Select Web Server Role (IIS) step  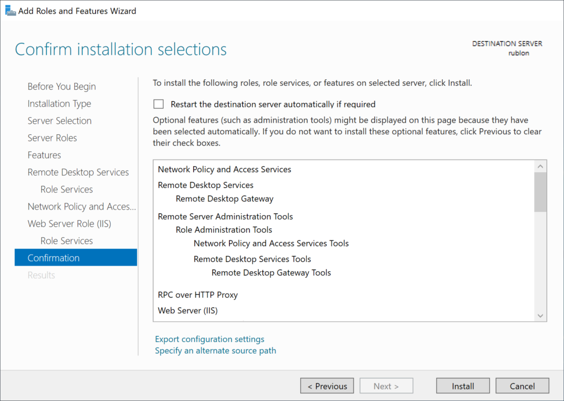(x=69, y=223)
